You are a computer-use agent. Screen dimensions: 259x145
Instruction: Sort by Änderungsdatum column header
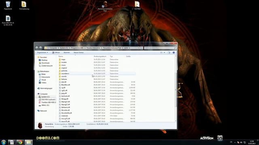100,56
